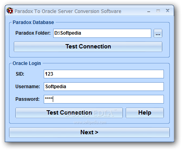Screen dimensions: 182x150
Task: Click the 'SID:' label text
Action: pyautogui.click(x=20, y=74)
